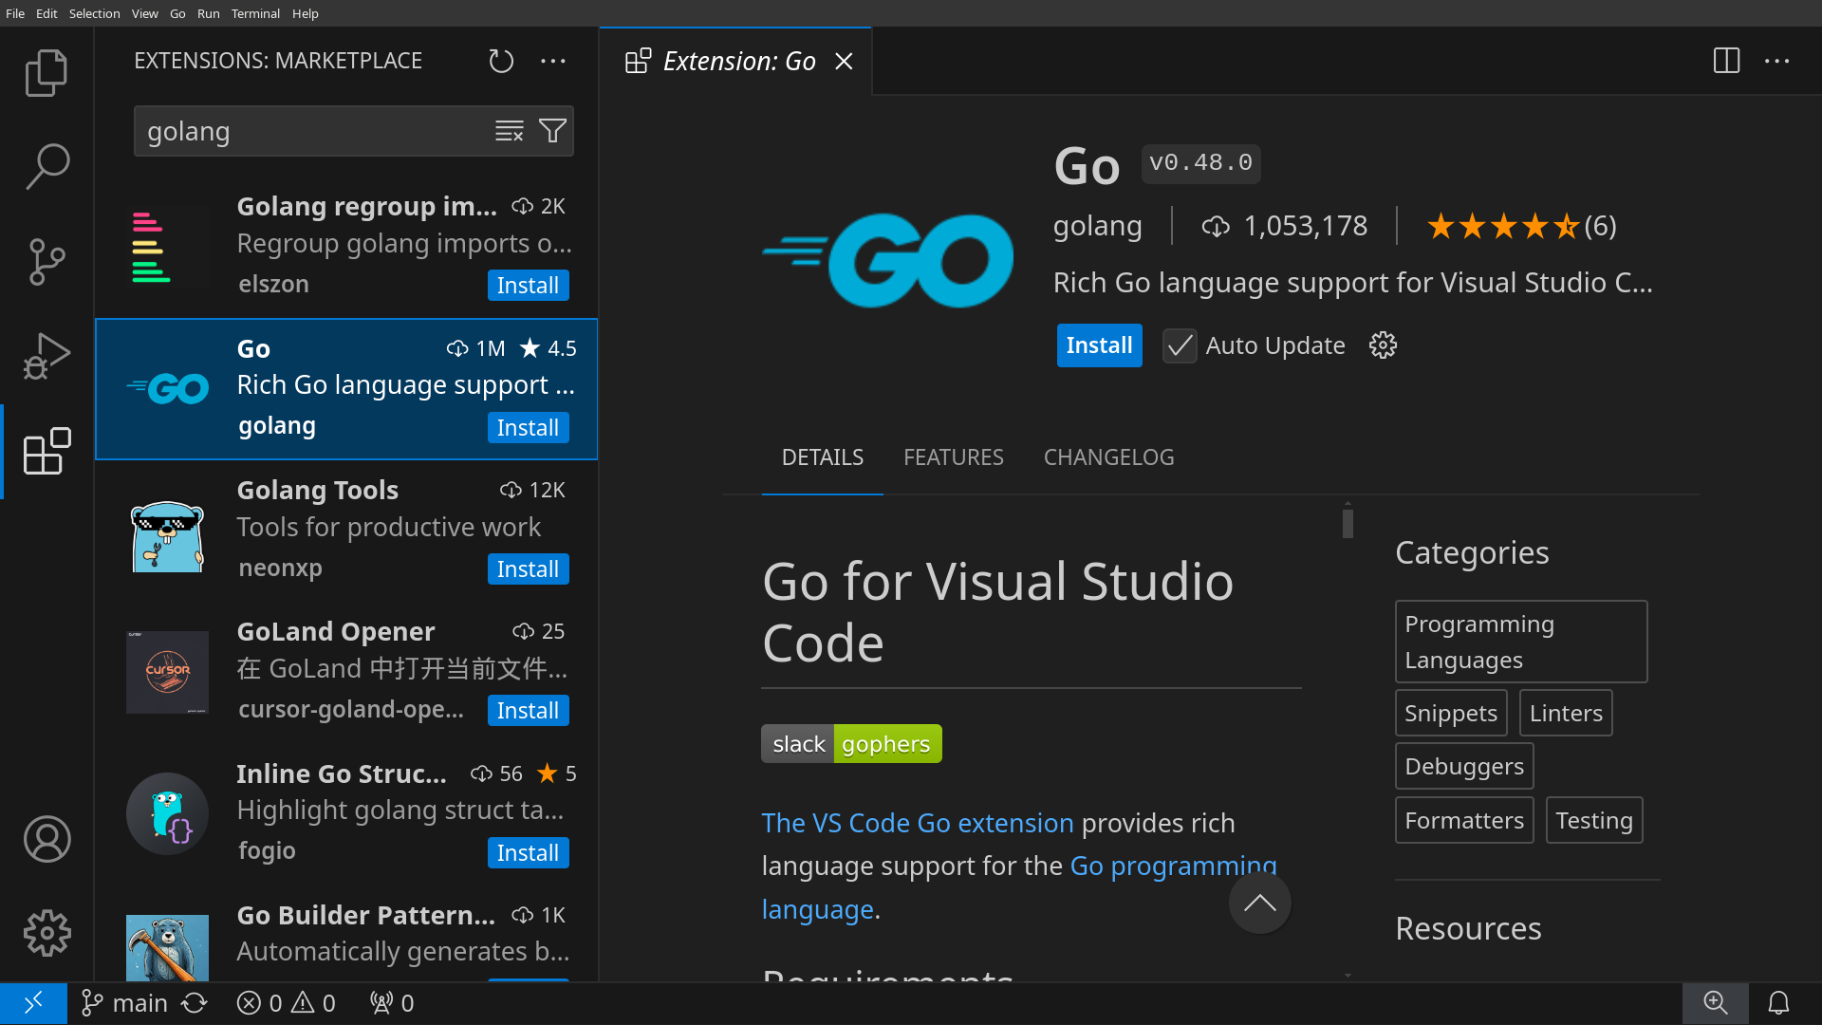Select the Testing category tag

1593,820
